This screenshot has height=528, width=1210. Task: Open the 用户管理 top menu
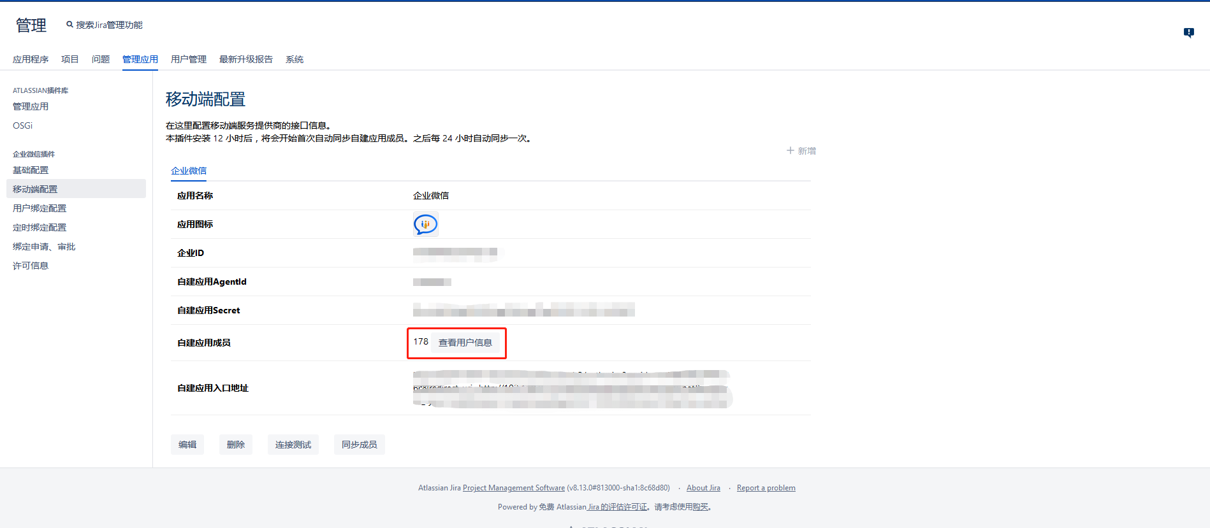point(188,59)
